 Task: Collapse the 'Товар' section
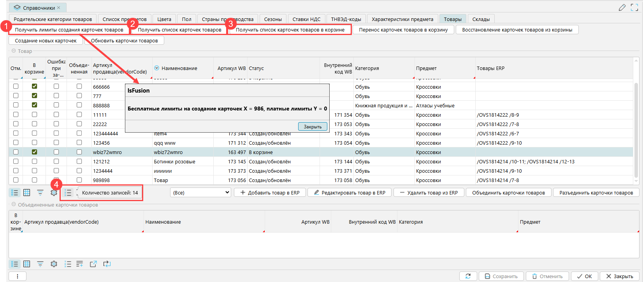14,51
